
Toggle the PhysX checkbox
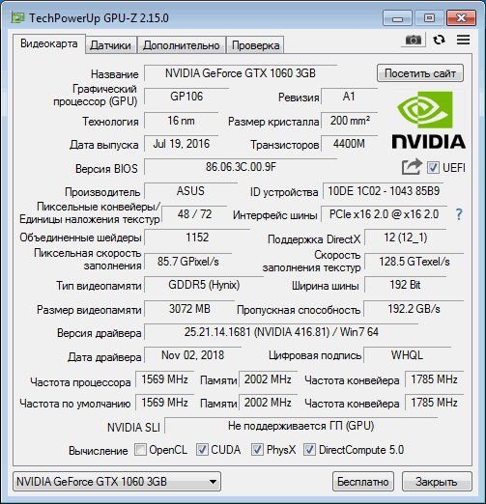(x=257, y=449)
